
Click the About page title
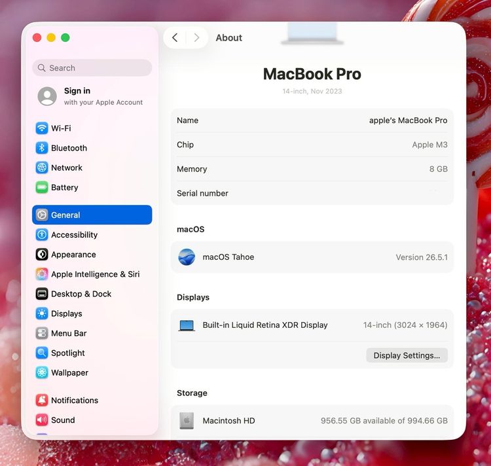click(x=228, y=37)
